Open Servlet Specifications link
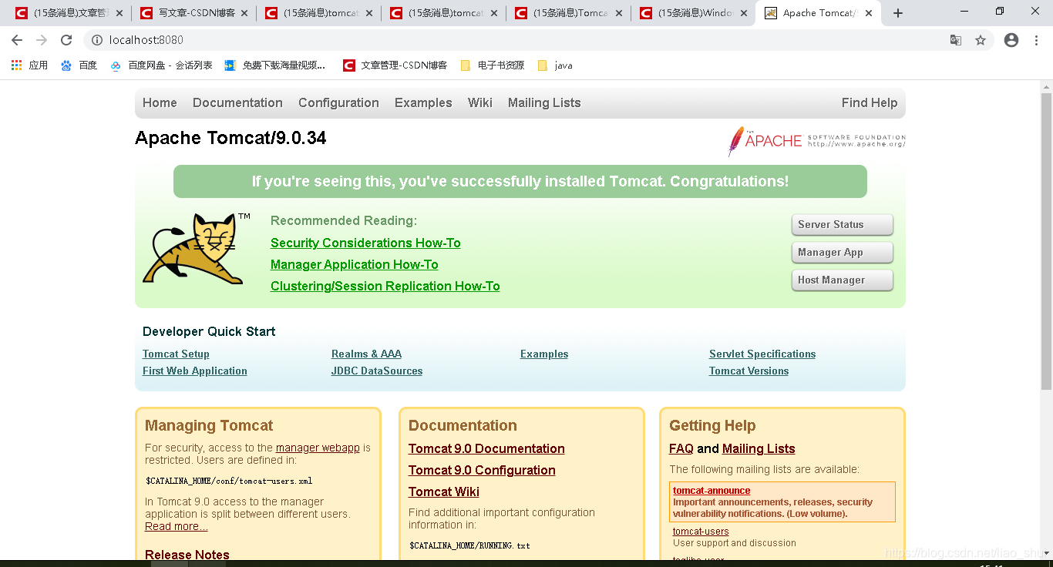Viewport: 1053px width, 567px height. tap(762, 354)
